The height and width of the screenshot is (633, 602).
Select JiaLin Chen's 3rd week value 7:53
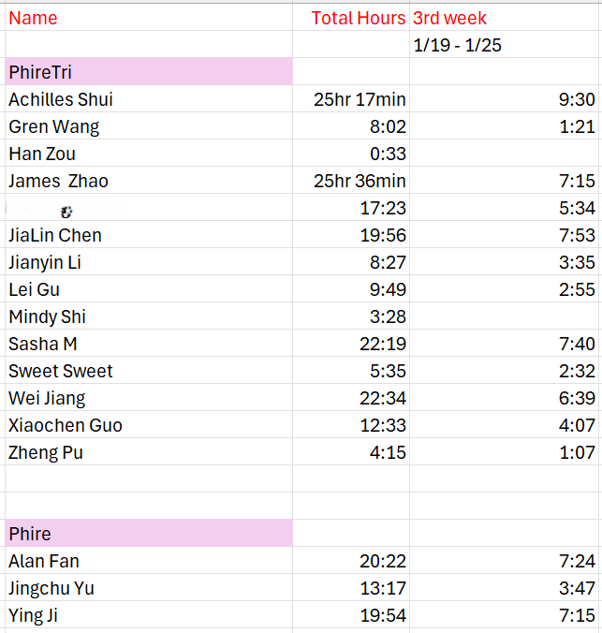pyautogui.click(x=577, y=235)
